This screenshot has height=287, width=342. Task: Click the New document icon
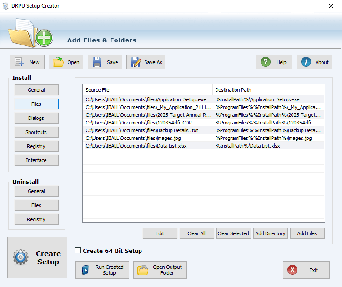coord(20,62)
